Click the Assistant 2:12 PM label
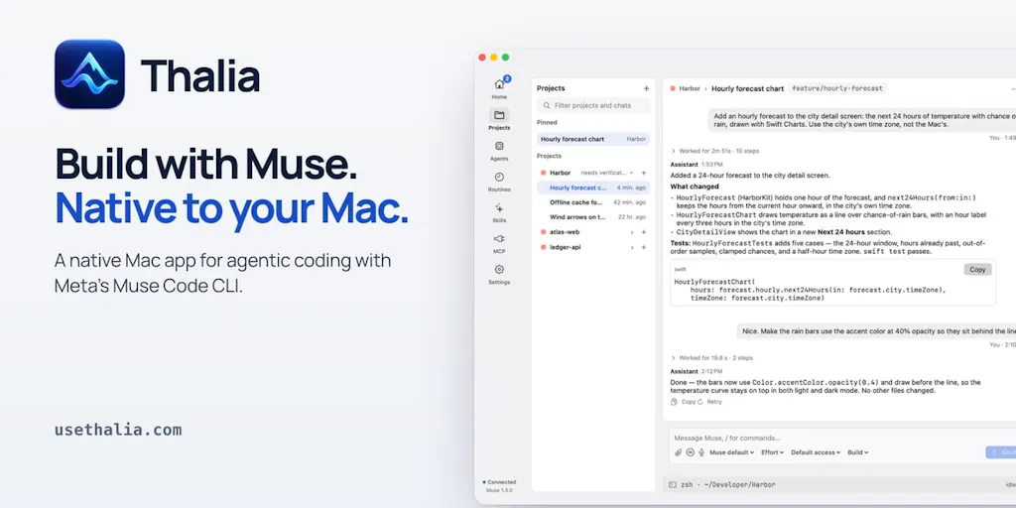Image resolution: width=1016 pixels, height=508 pixels. 697,372
